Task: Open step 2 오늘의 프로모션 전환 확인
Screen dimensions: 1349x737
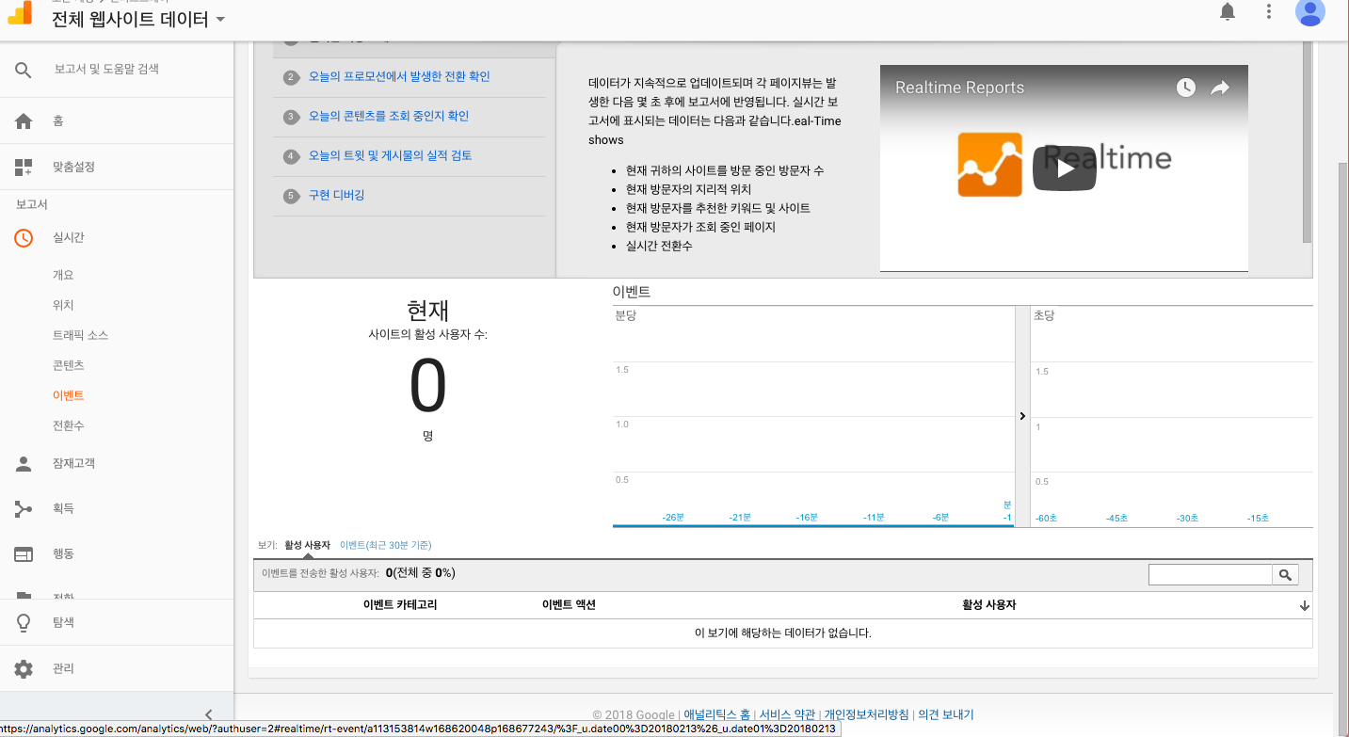Action: pyautogui.click(x=399, y=77)
